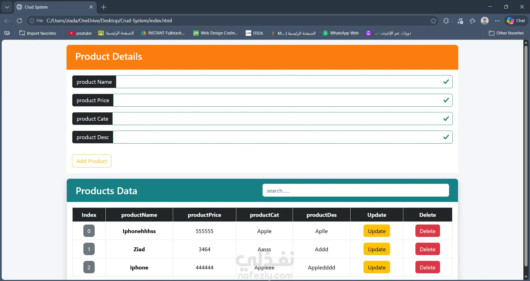Add this page to favorites star
The height and width of the screenshot is (281, 530).
[x=433, y=21]
